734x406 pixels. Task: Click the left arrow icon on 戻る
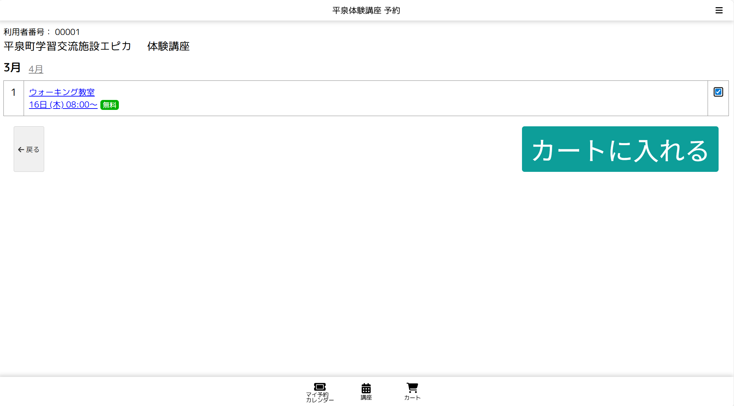pos(21,150)
